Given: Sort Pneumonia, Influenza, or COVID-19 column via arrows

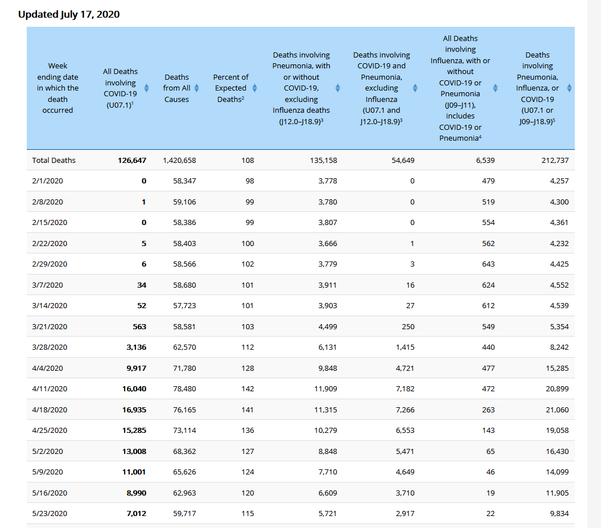Looking at the screenshot, I should (x=569, y=88).
